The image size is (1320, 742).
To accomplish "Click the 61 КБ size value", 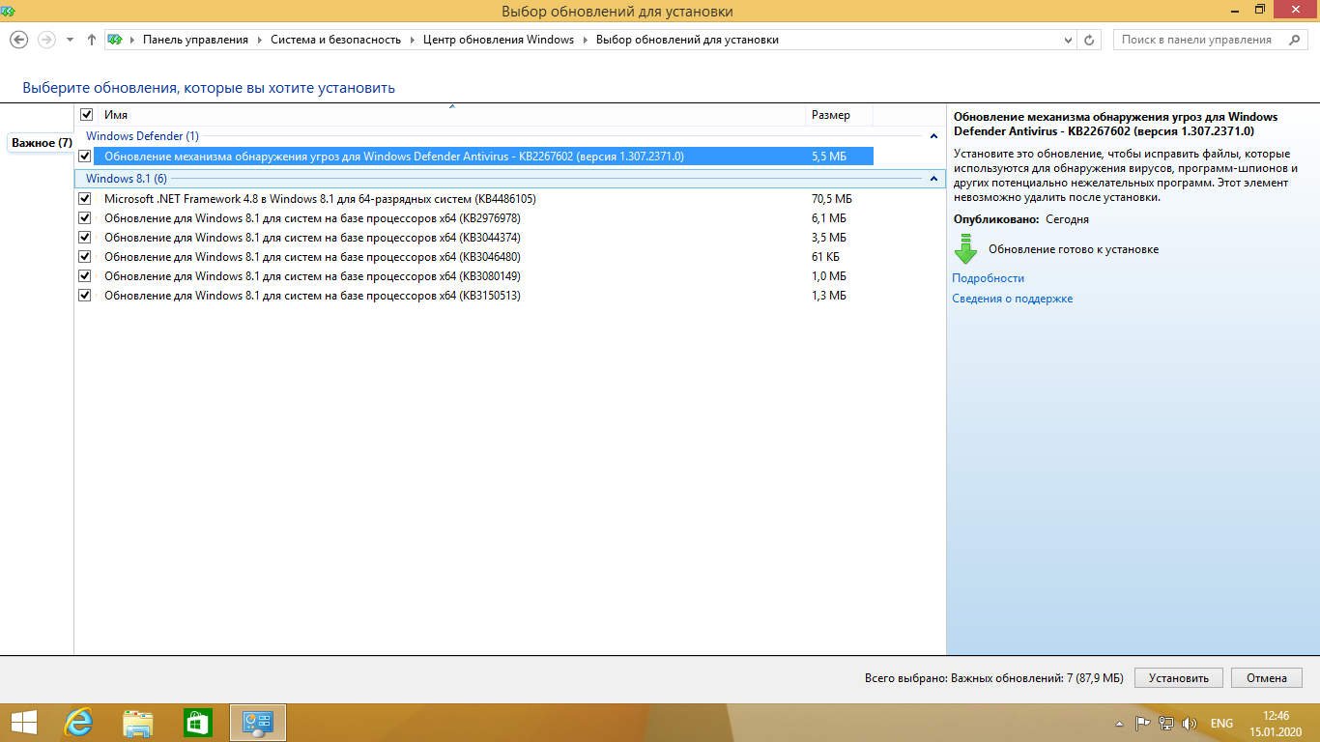I will coord(825,257).
